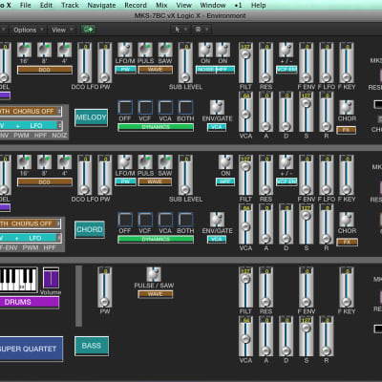The image size is (382, 382).
Task: Open the Window menu in menu bar
Action: [213, 5]
